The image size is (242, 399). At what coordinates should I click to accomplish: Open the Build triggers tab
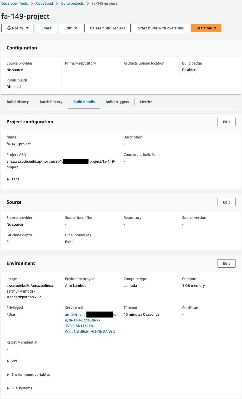click(x=117, y=102)
